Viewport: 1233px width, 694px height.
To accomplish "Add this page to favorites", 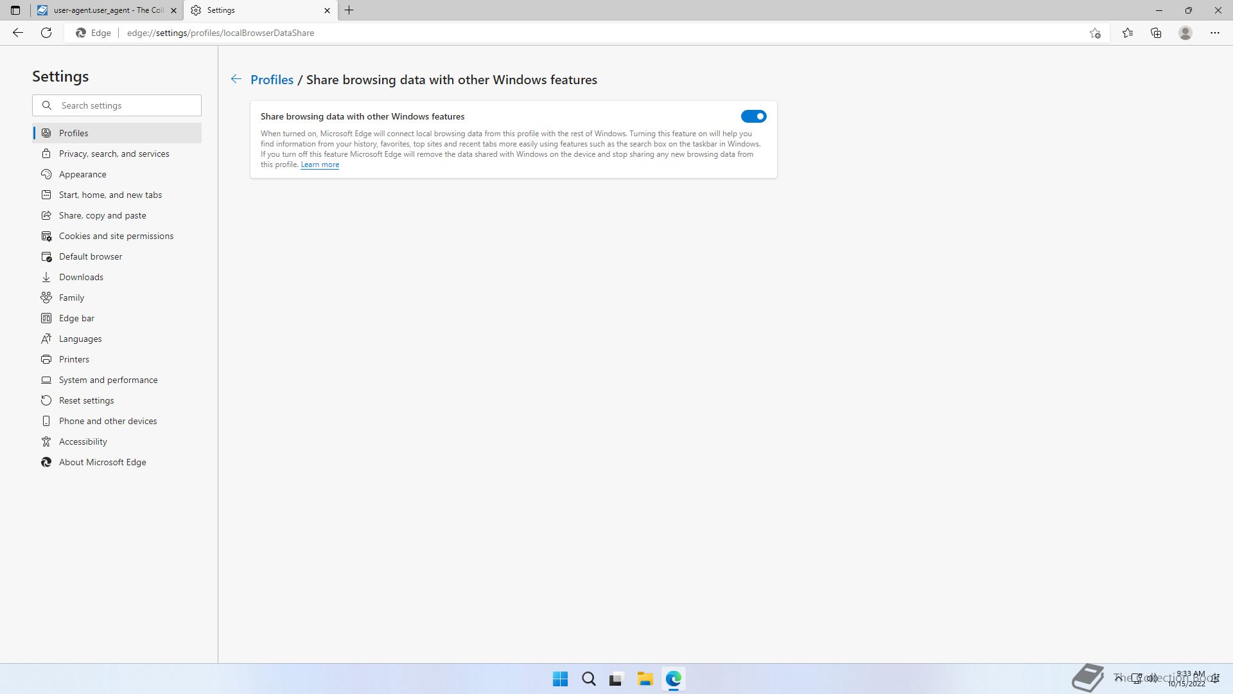I will point(1095,33).
